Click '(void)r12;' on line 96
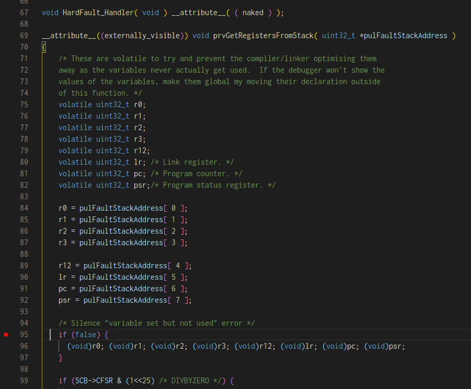The height and width of the screenshot is (389, 471). click(255, 346)
